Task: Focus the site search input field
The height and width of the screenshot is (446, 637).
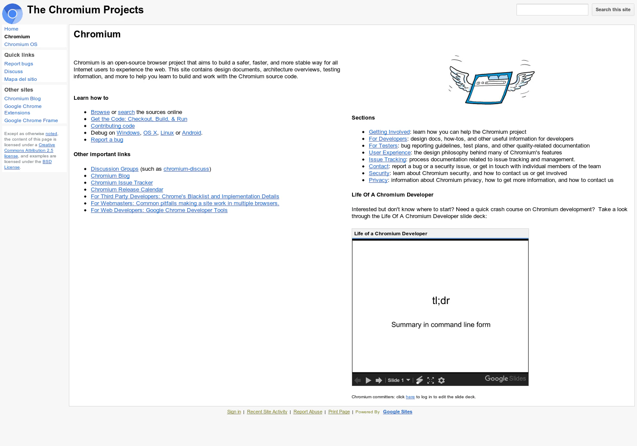Action: pyautogui.click(x=552, y=9)
